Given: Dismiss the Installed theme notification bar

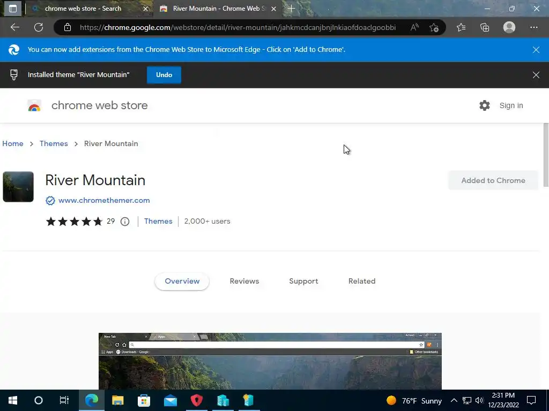Looking at the screenshot, I should point(536,75).
